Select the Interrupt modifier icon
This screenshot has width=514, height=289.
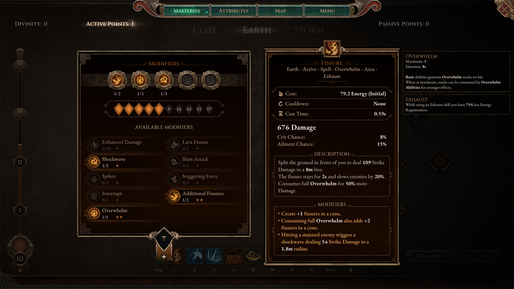click(94, 196)
